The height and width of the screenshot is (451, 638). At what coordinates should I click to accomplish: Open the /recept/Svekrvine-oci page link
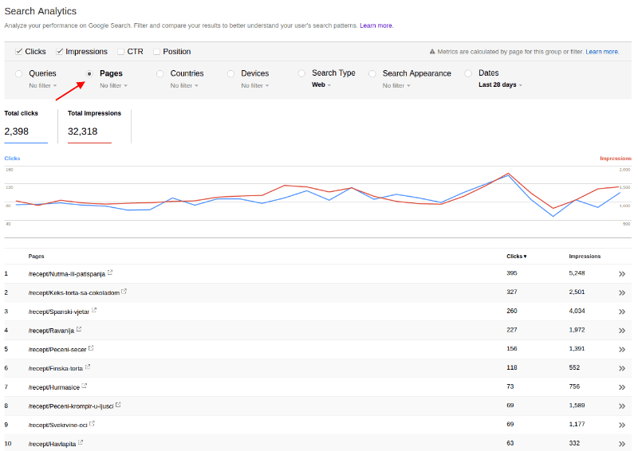point(57,425)
